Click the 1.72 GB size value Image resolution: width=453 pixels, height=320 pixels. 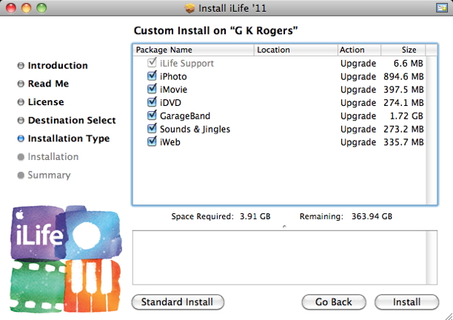coord(406,116)
